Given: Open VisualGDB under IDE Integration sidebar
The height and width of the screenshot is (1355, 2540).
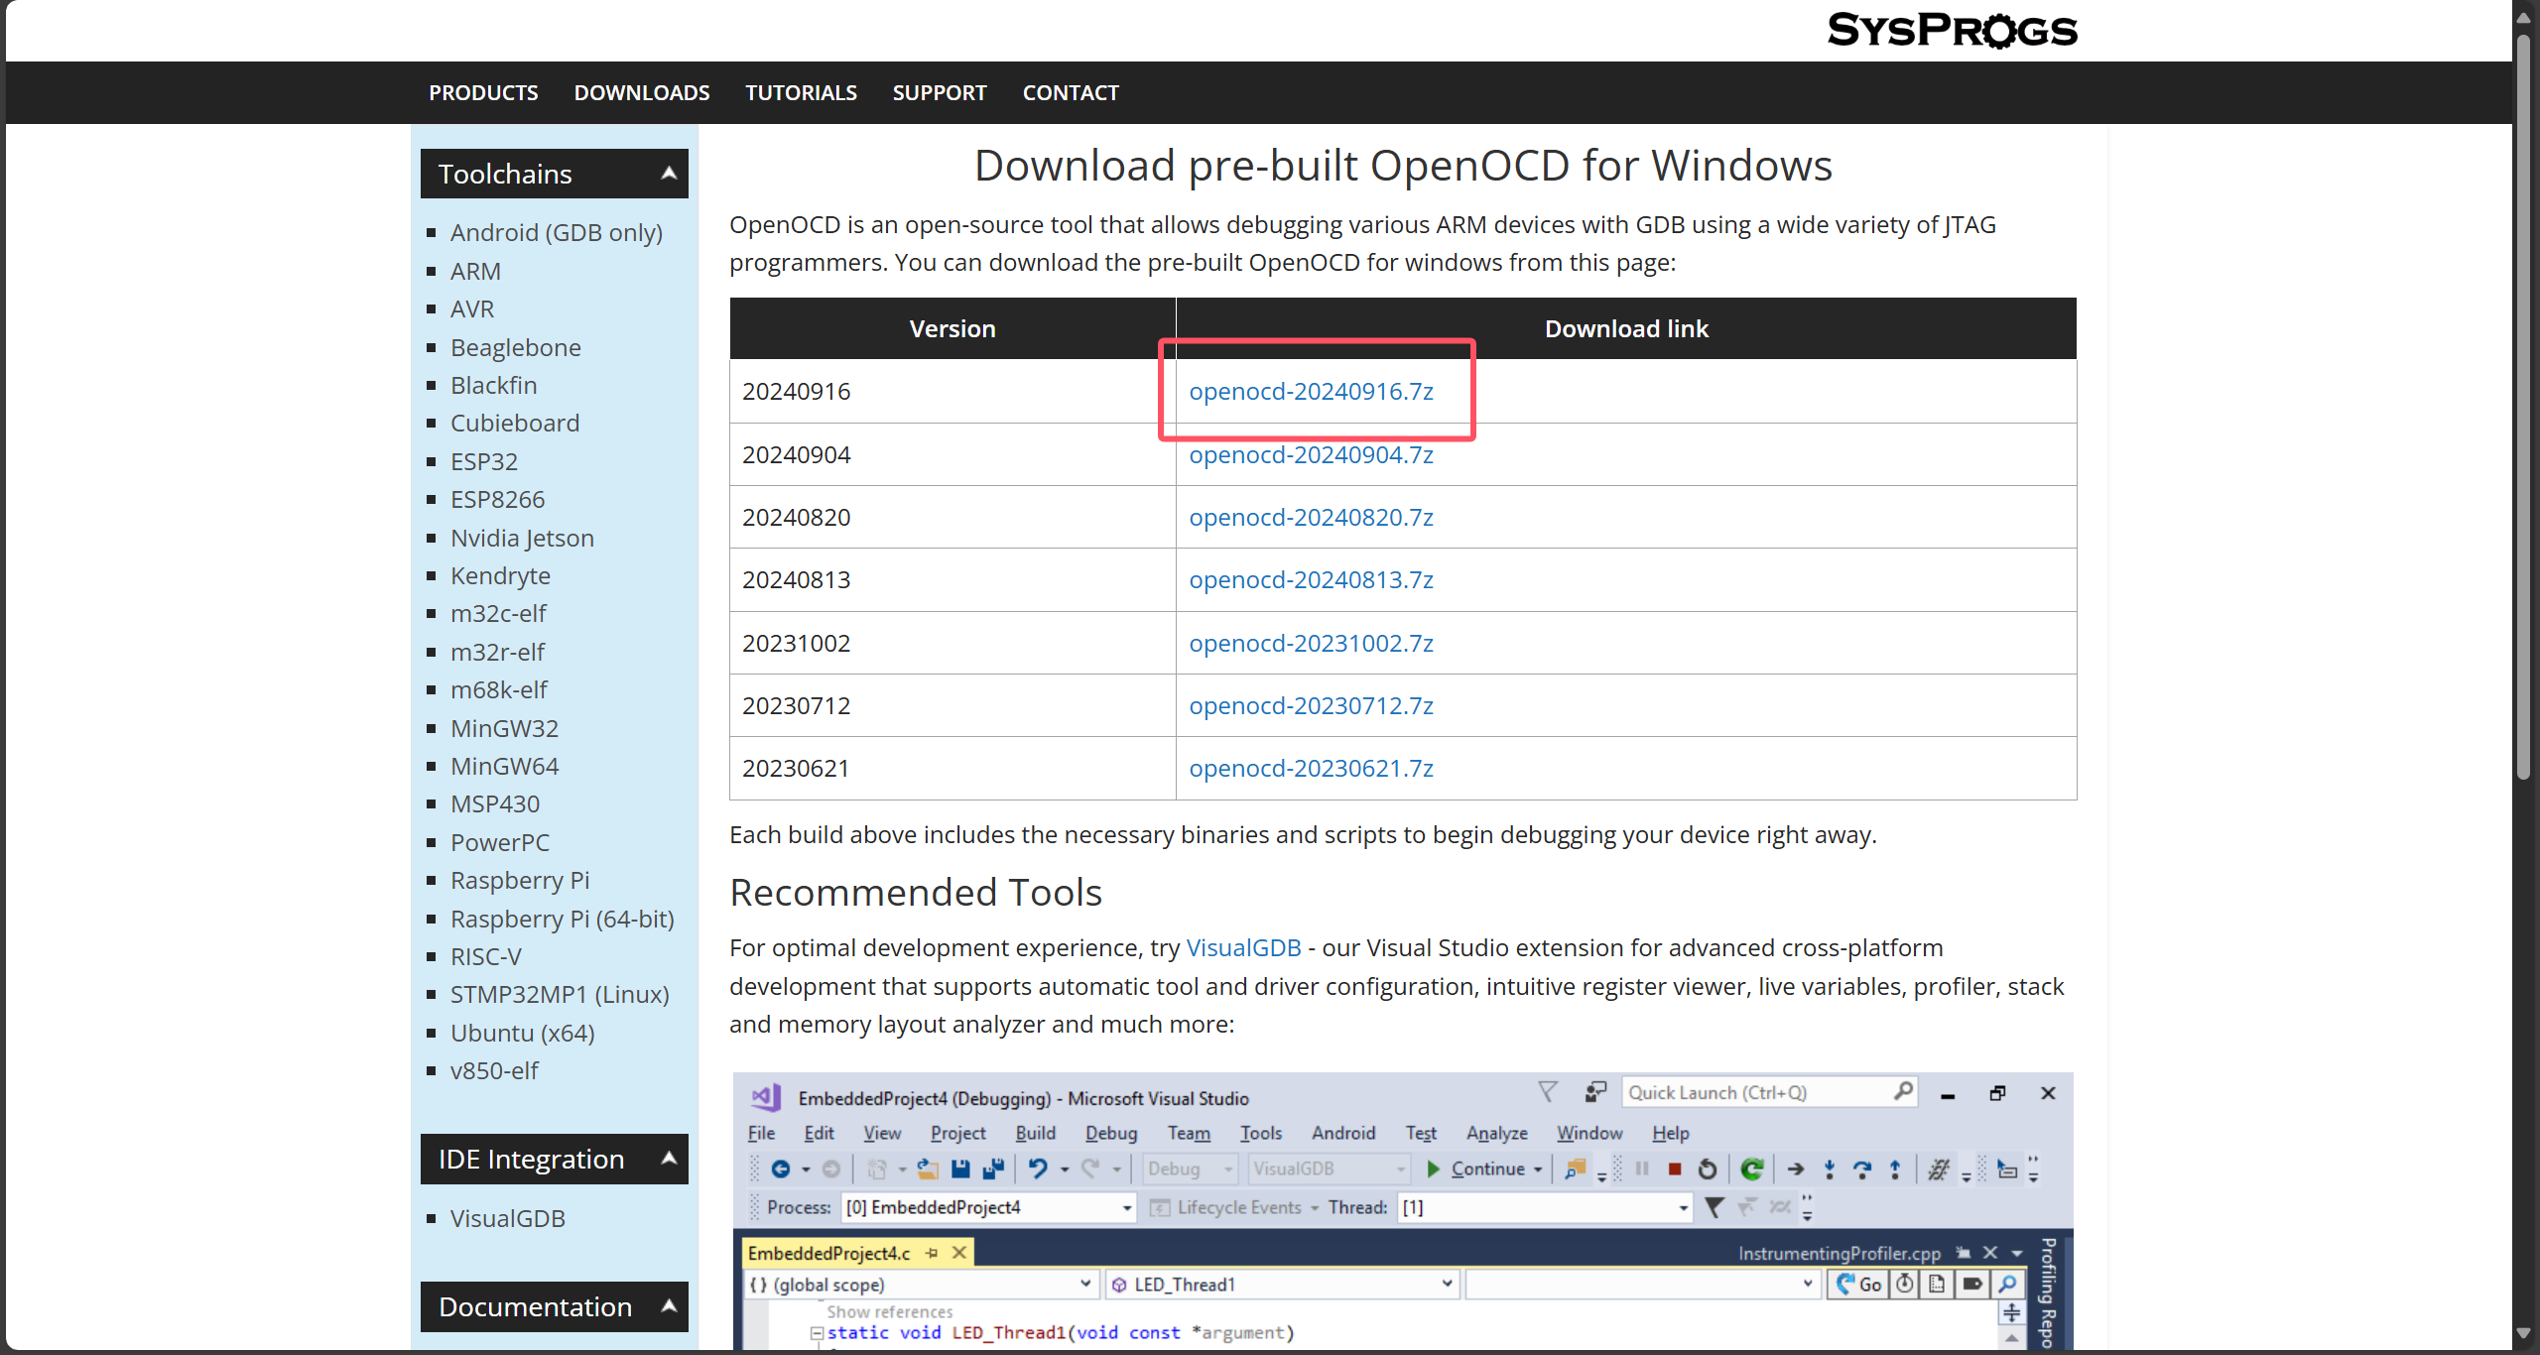Looking at the screenshot, I should click(x=507, y=1218).
